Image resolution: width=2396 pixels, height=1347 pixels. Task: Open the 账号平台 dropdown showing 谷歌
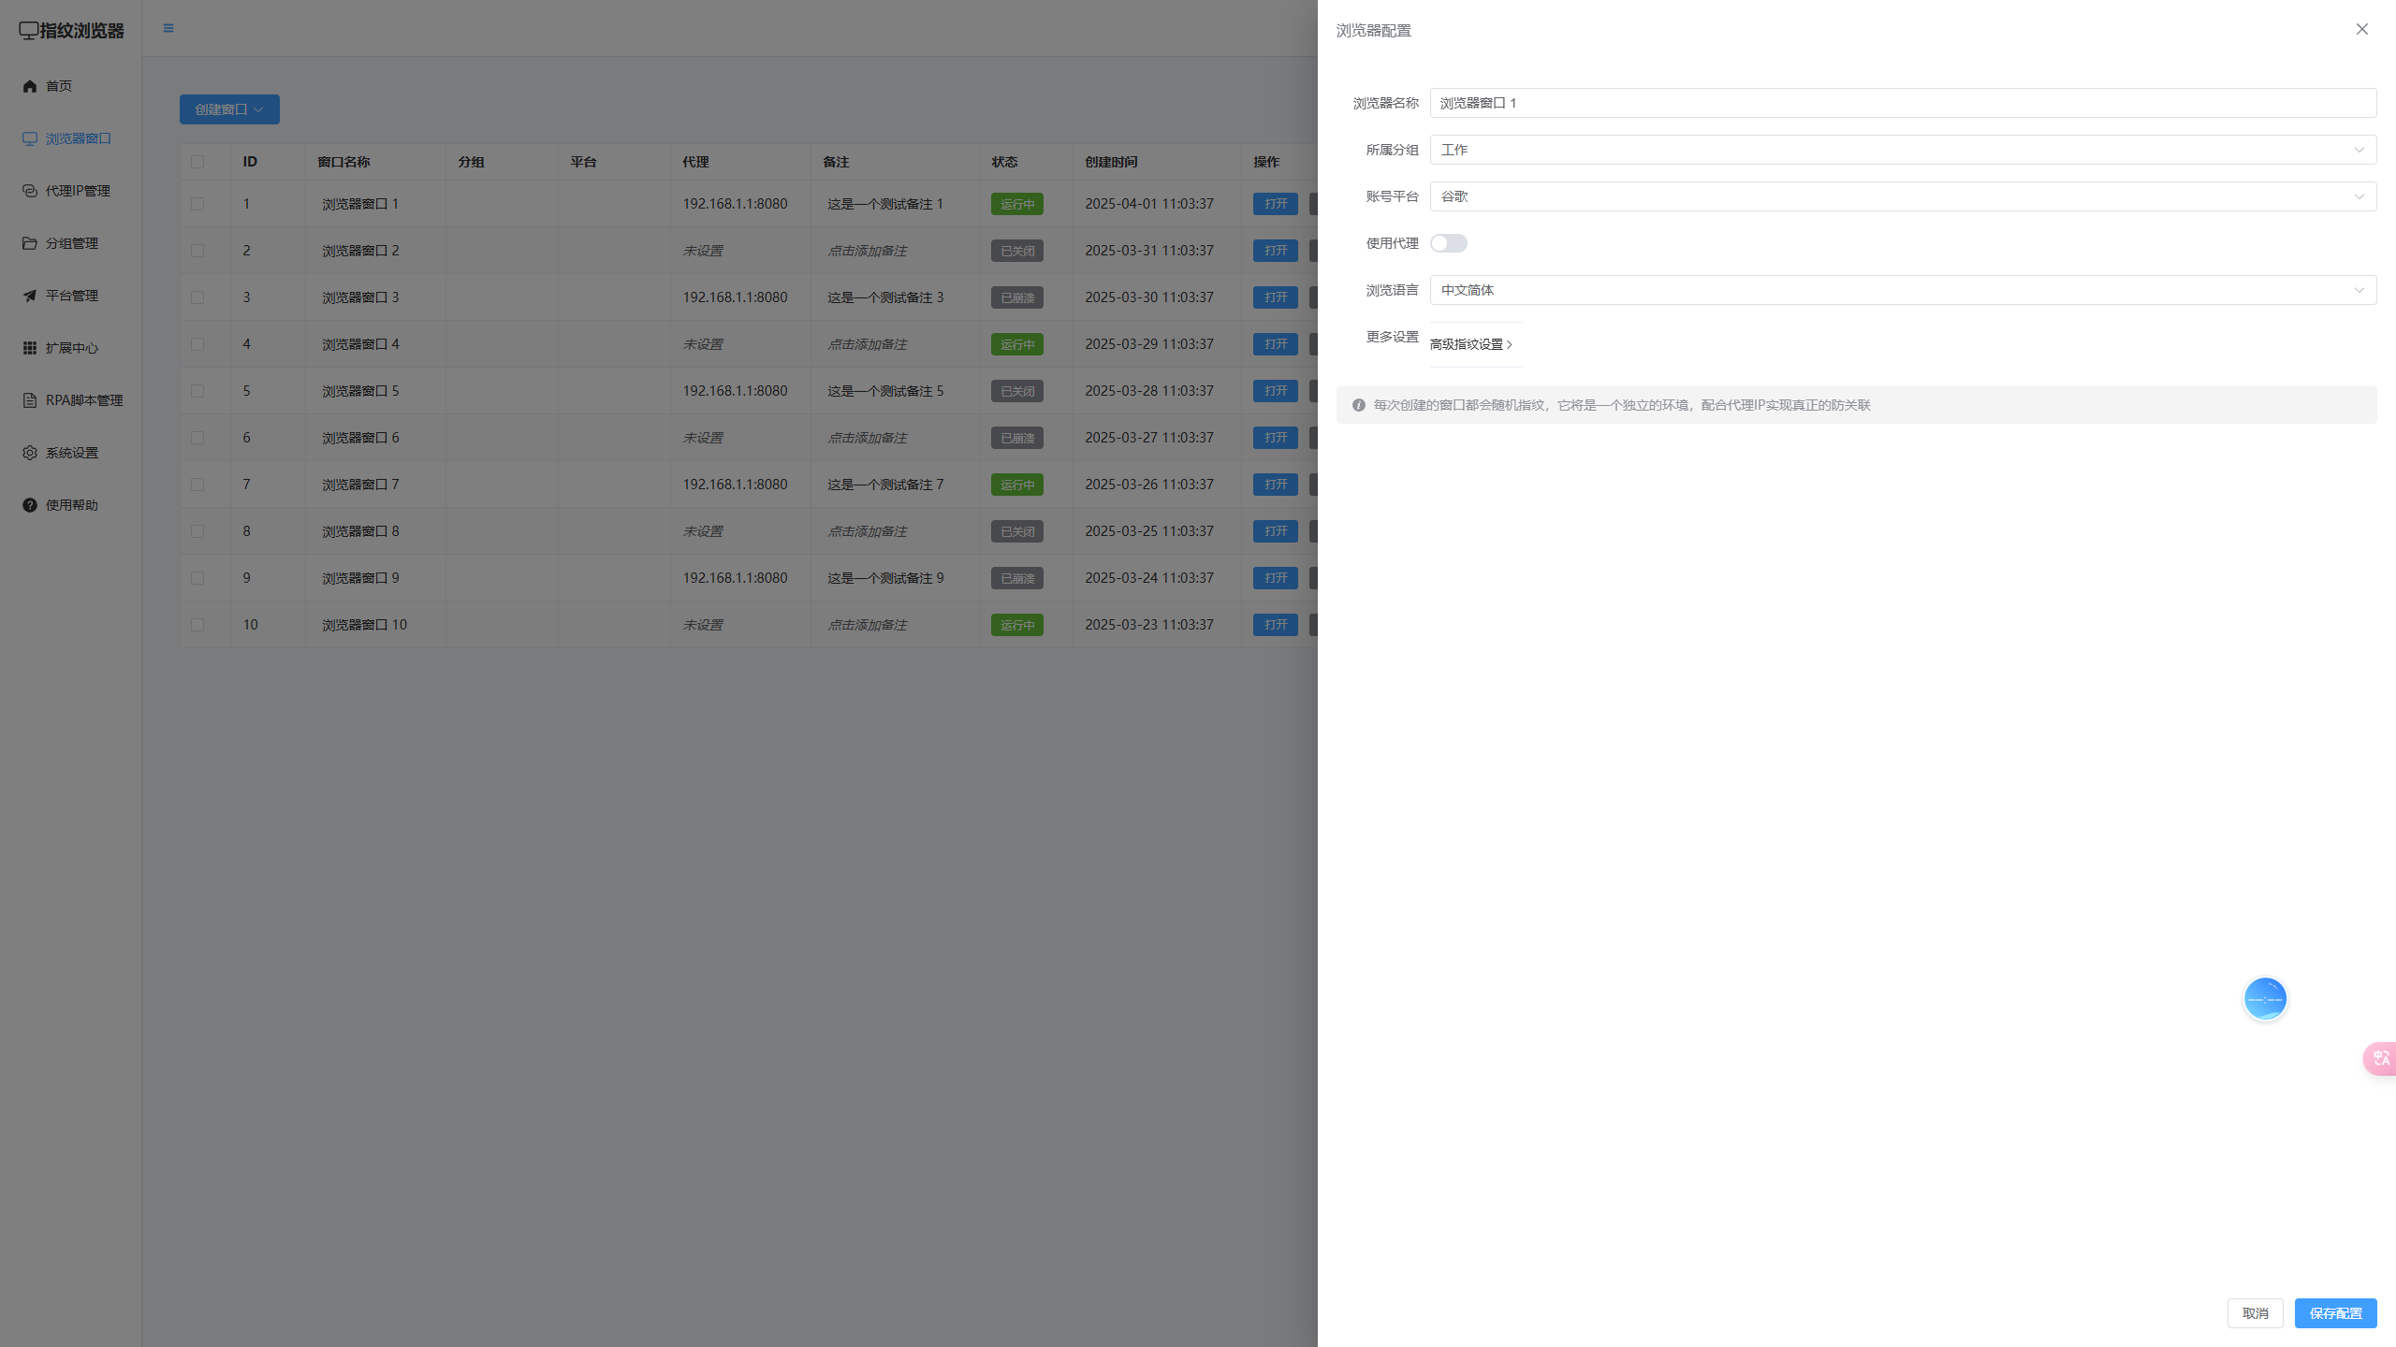point(1902,196)
